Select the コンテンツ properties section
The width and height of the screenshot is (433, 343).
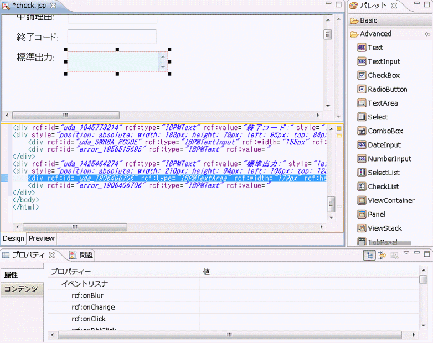point(21,289)
